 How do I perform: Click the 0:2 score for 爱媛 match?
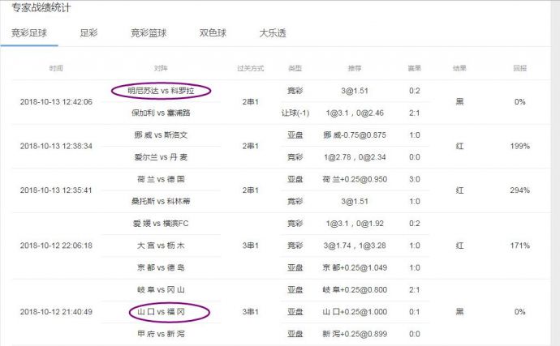414,224
